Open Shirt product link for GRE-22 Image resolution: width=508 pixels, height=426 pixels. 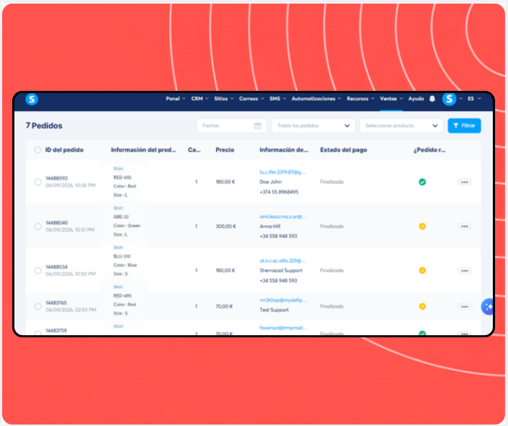[x=118, y=208]
